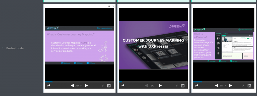Go to previous slide in 13-slide deck
Screen dimensions: 257x96
[x=217, y=85]
